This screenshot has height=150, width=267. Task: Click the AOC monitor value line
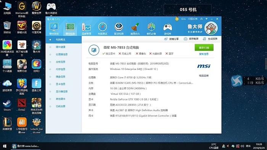[130, 105]
